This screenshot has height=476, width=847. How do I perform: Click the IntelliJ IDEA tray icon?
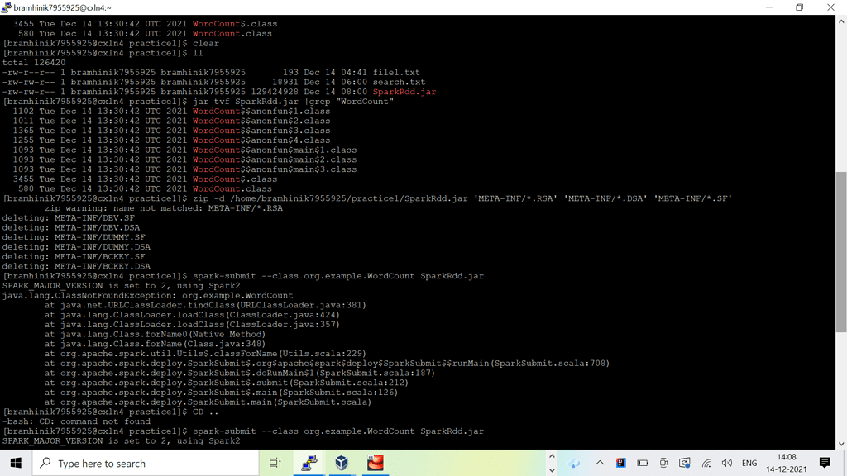pos(620,463)
